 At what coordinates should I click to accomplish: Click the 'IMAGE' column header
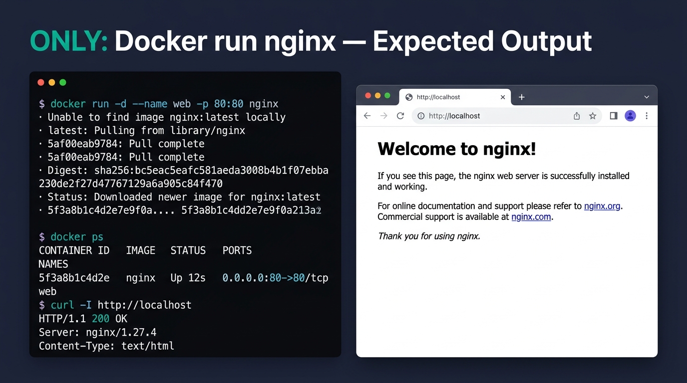point(141,250)
